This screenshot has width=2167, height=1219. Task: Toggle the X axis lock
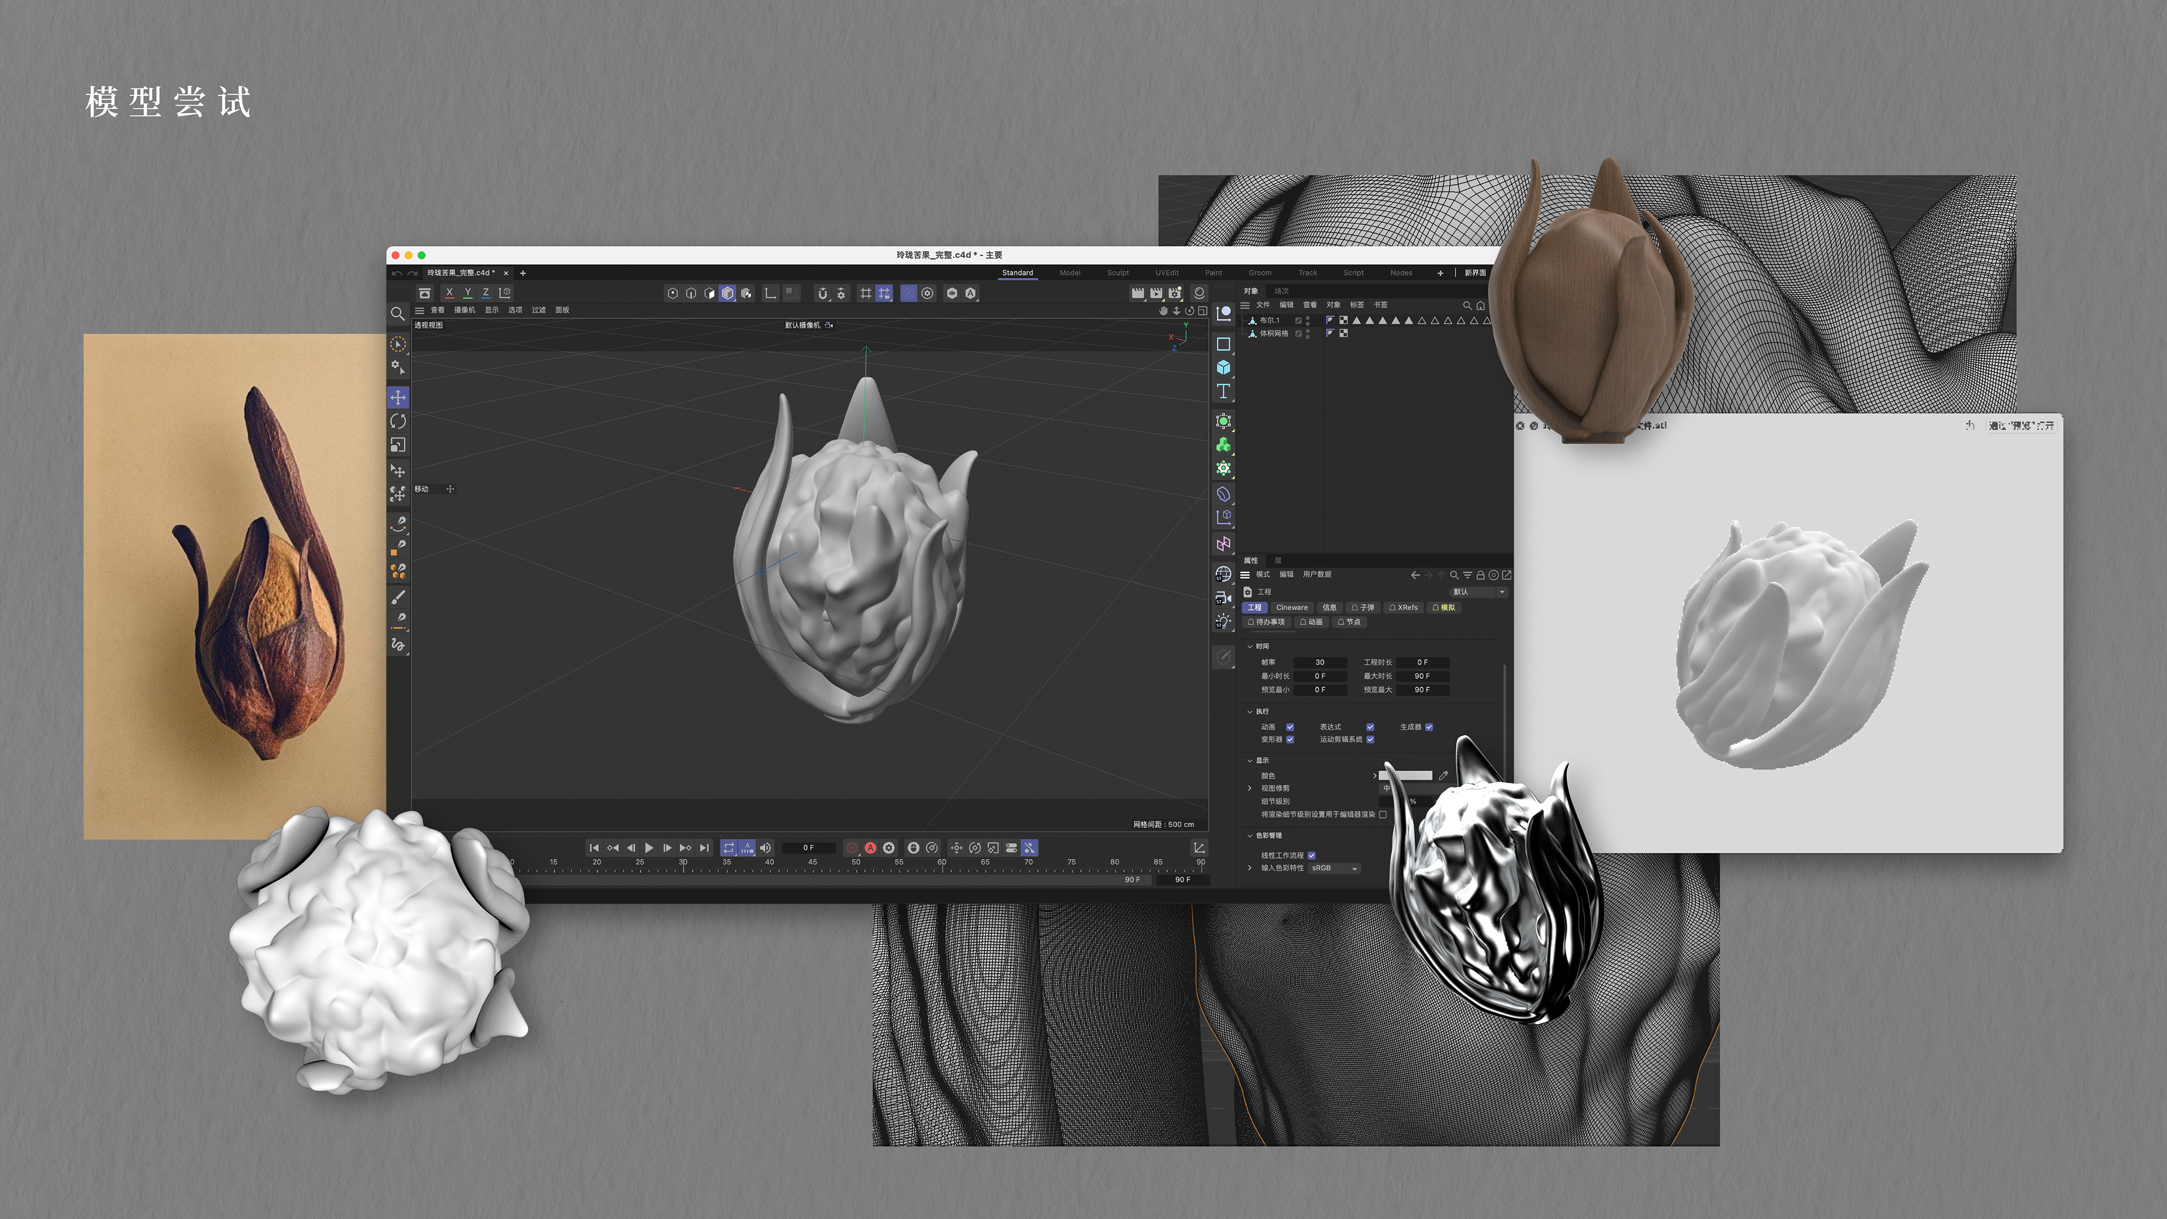pyautogui.click(x=449, y=293)
